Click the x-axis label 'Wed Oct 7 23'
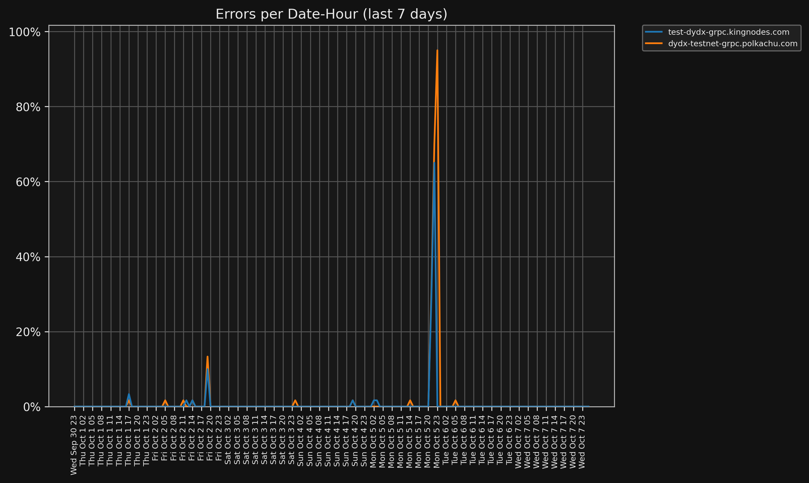The width and height of the screenshot is (809, 483). (582, 442)
